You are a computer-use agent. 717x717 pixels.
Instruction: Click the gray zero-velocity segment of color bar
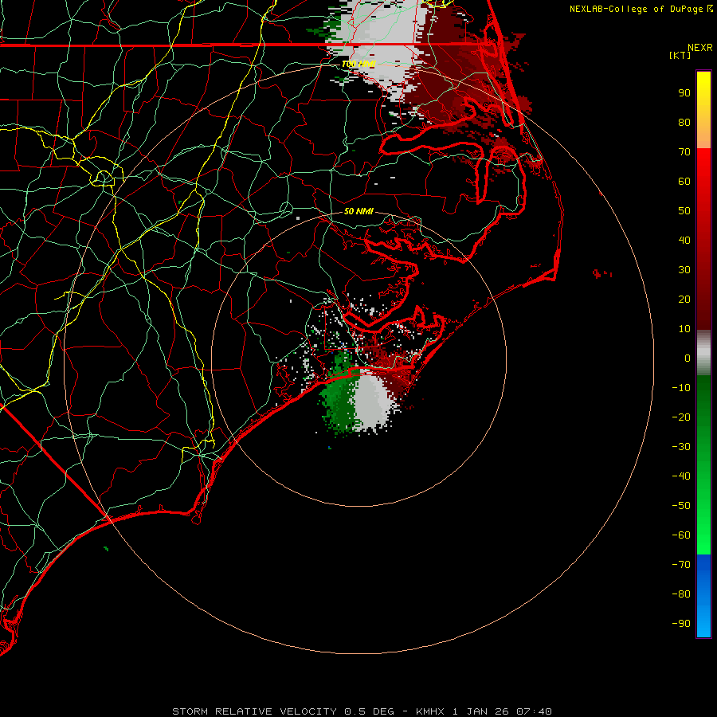click(x=703, y=353)
